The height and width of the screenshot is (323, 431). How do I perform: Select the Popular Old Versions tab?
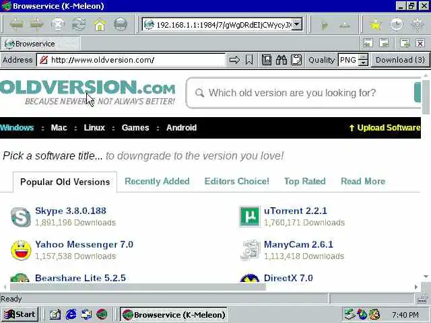point(65,182)
